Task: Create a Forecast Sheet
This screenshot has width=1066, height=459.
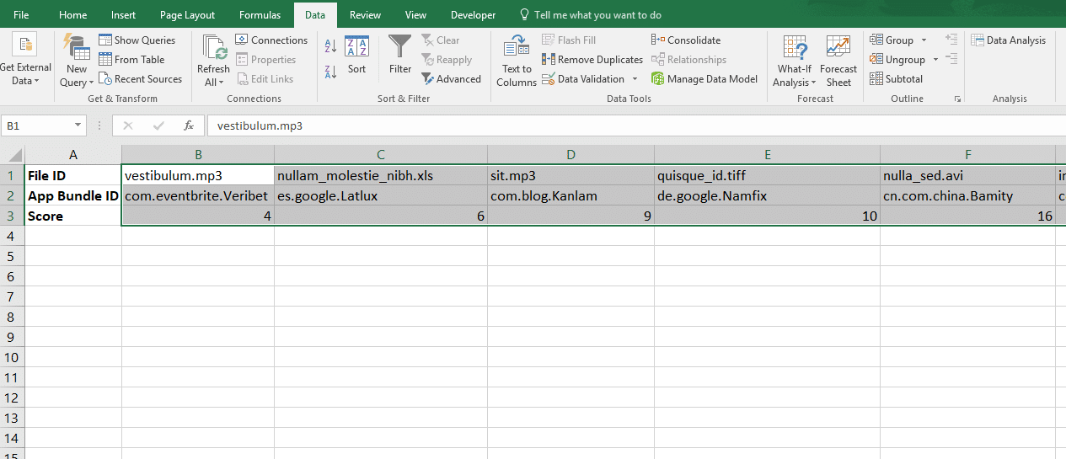Action: tap(838, 61)
